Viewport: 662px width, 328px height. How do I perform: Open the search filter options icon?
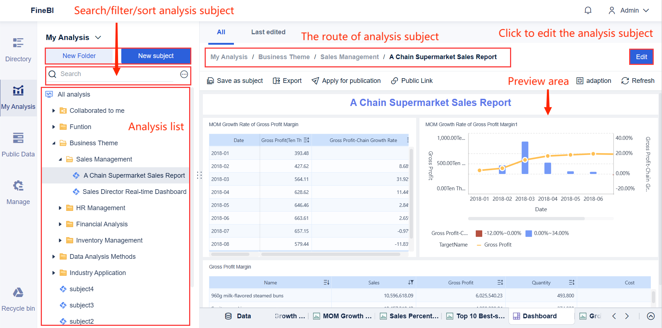pos(184,74)
